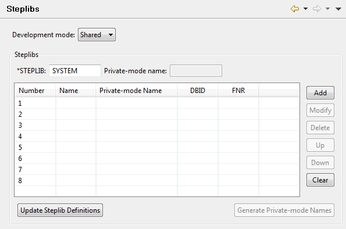
Task: Select steplib table row 3
Action: click(x=157, y=125)
